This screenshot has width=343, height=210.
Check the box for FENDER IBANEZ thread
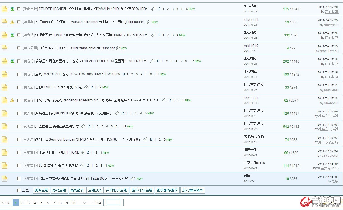(x=19, y=9)
